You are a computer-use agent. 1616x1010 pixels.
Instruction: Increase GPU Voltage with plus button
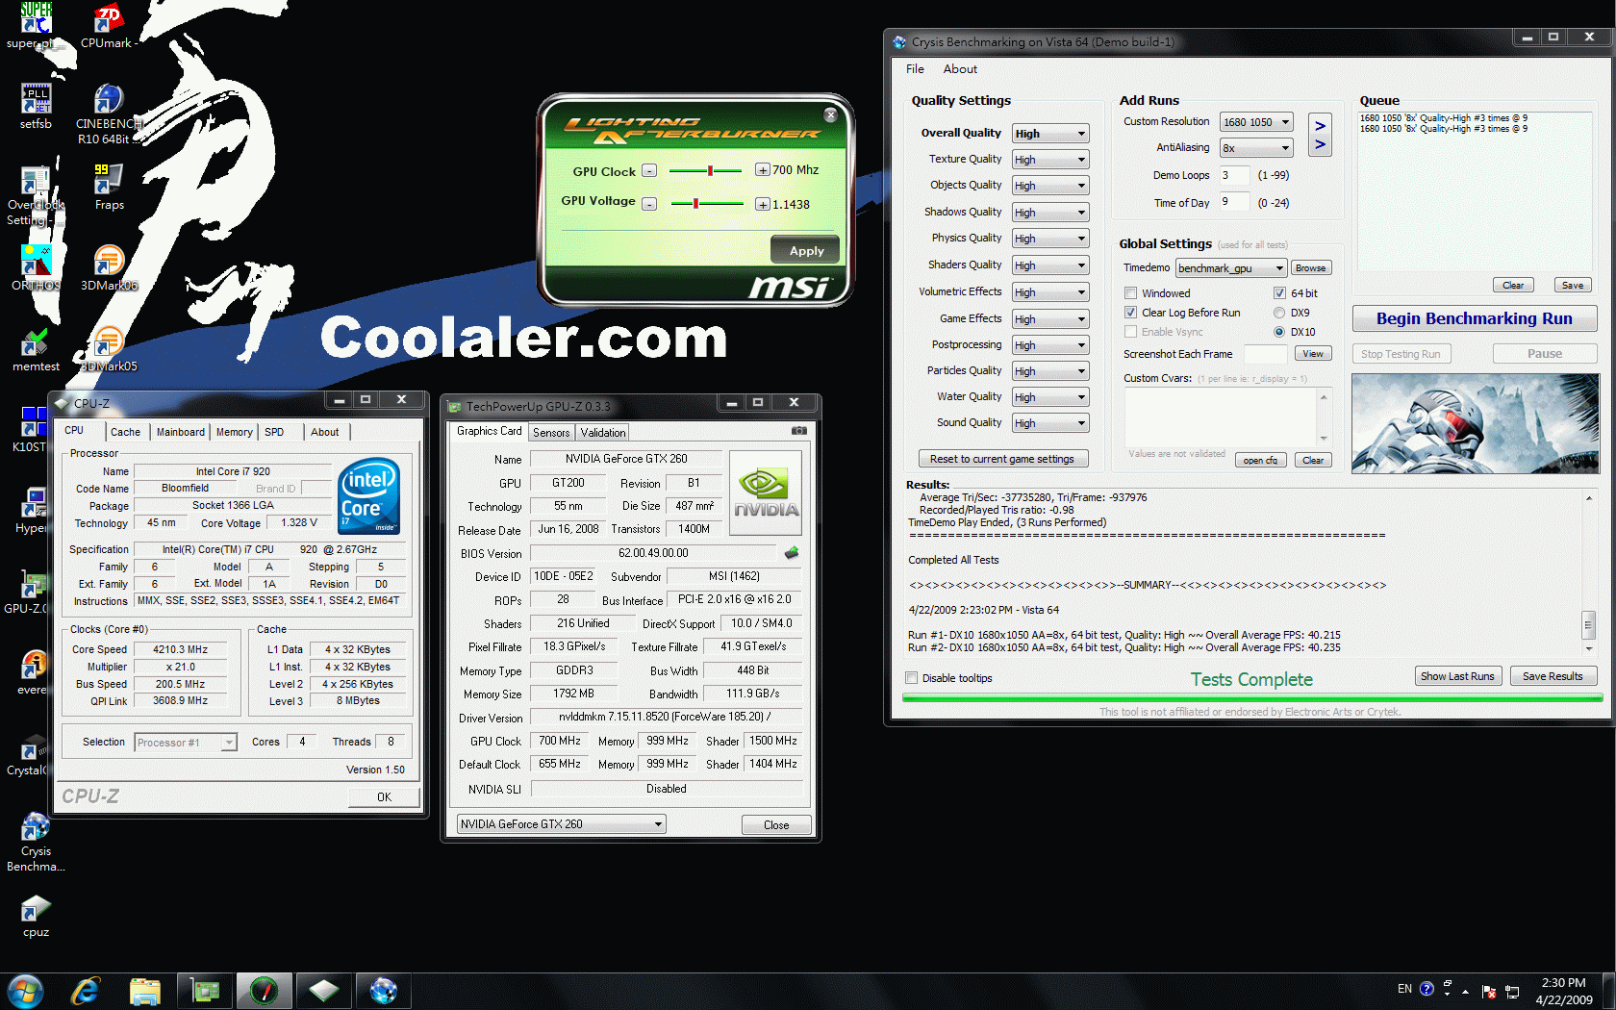click(x=762, y=204)
